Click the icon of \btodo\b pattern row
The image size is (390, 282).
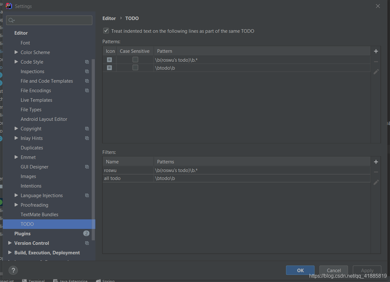109,68
